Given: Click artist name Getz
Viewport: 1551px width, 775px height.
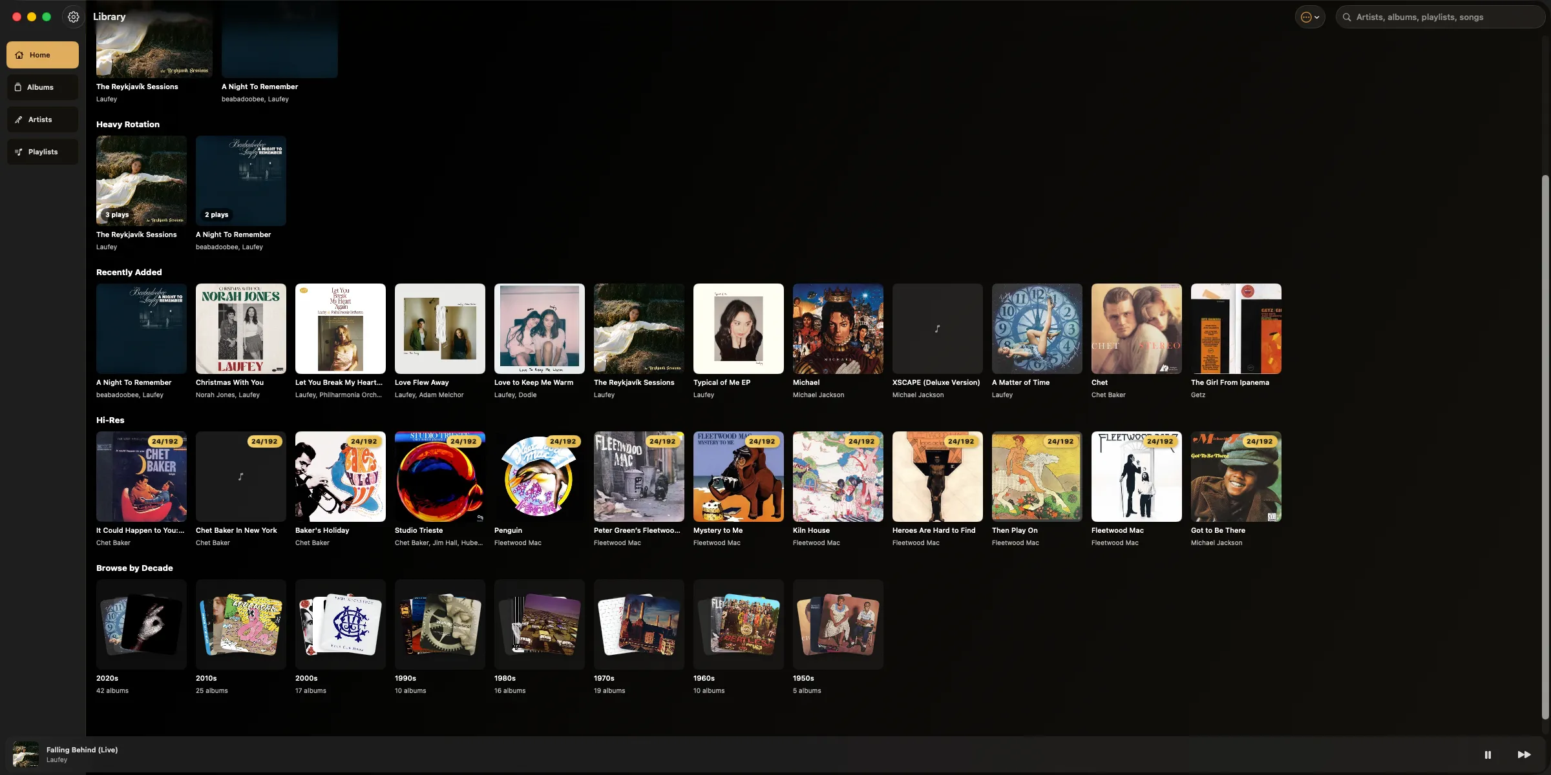Looking at the screenshot, I should pos(1198,395).
